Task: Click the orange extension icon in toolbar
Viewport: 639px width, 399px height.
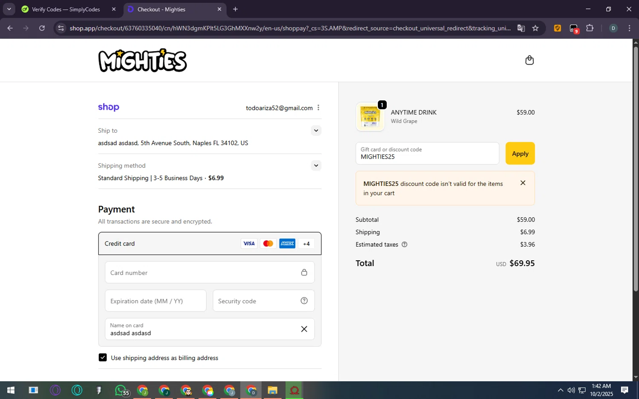Action: (557, 28)
